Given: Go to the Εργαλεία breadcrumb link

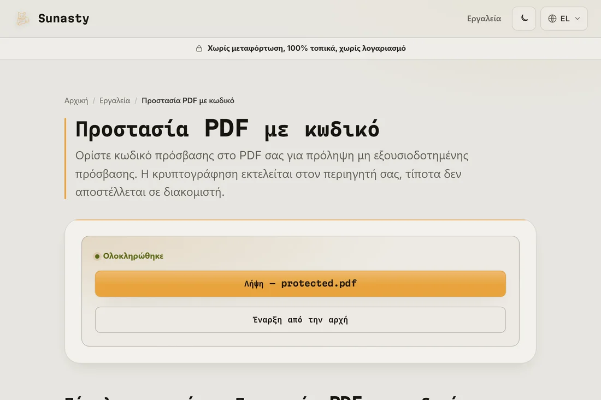Looking at the screenshot, I should 115,100.
